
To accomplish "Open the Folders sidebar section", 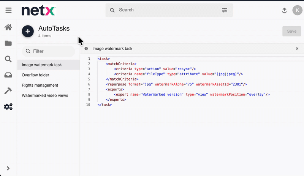I will pyautogui.click(x=8, y=43).
